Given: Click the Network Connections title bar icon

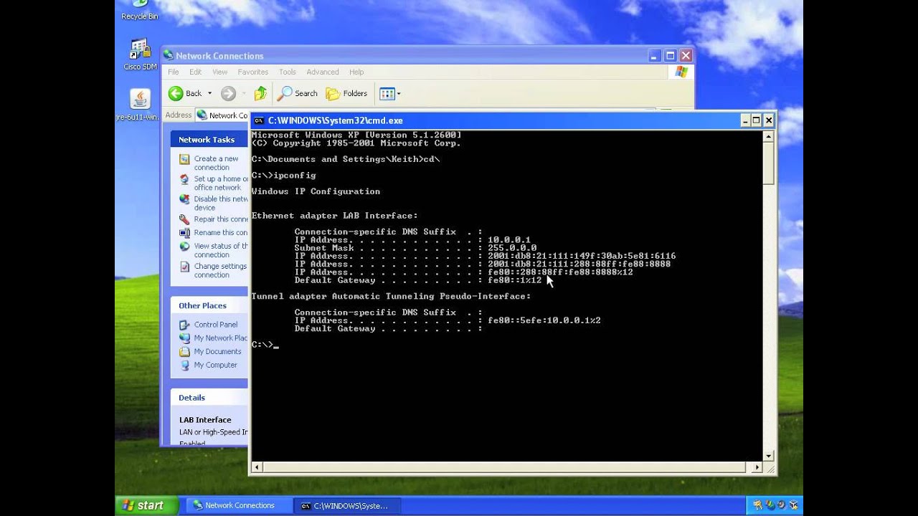Looking at the screenshot, I should tap(169, 55).
